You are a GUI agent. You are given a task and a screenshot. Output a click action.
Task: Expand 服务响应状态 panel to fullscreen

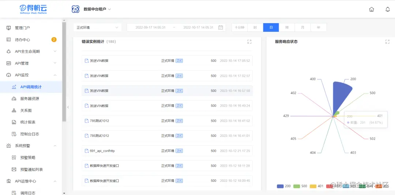[x=387, y=42]
